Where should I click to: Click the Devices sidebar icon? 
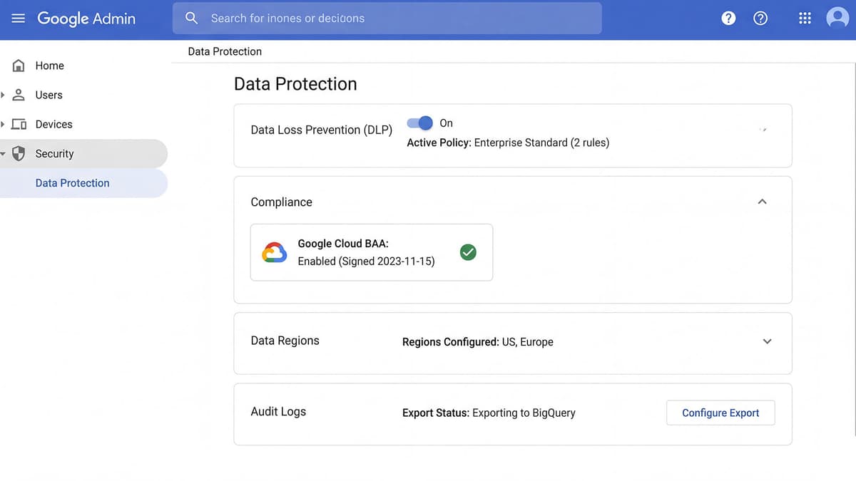tap(17, 124)
